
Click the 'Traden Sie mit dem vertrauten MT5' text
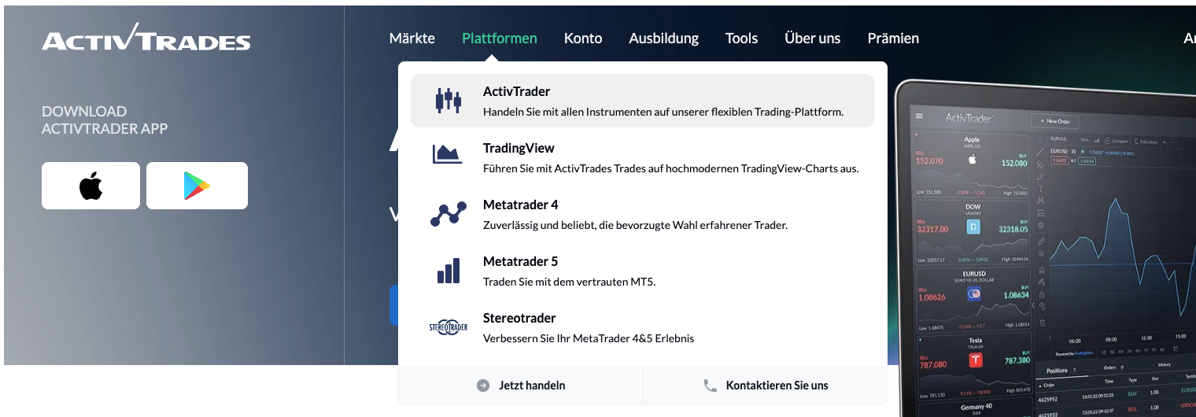click(x=569, y=282)
